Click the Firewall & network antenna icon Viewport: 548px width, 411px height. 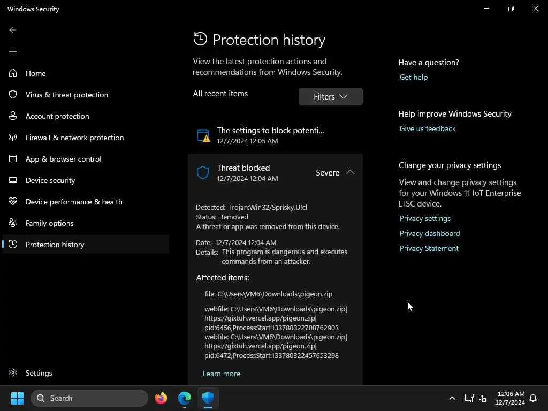tap(13, 137)
